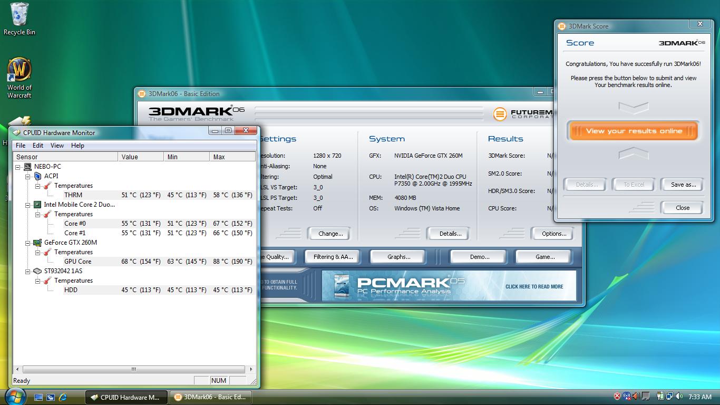Collapse Intel Mobile Core 2 Duo node

[28, 205]
